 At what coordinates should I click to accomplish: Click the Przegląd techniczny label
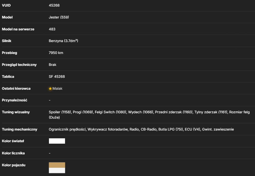[19, 65]
